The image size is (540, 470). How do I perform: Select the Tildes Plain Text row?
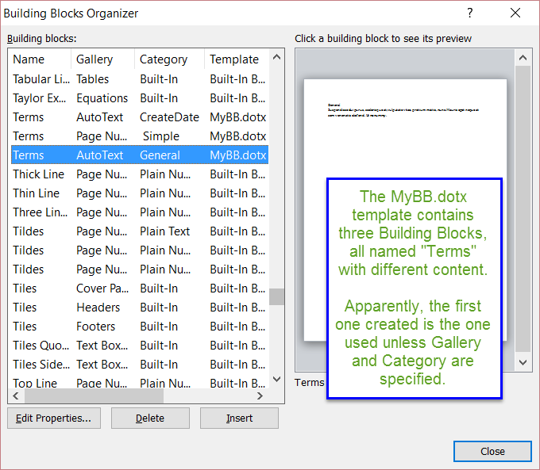pyautogui.click(x=140, y=231)
